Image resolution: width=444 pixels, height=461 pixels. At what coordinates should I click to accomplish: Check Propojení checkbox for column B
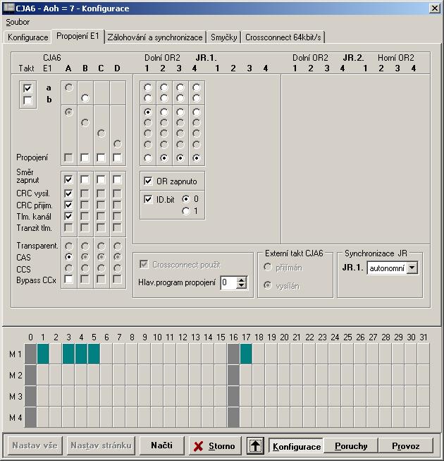click(x=85, y=157)
